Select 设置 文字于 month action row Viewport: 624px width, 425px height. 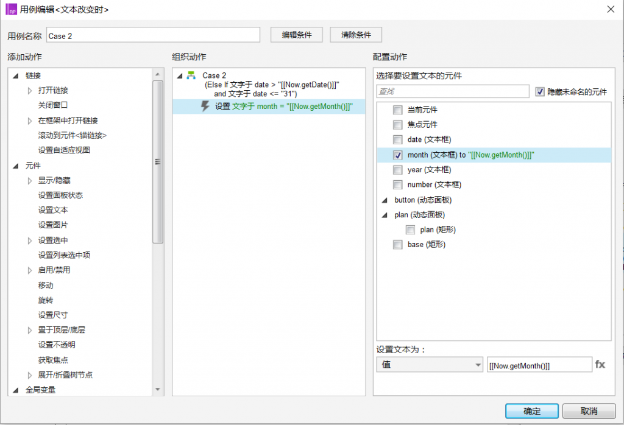(269, 107)
